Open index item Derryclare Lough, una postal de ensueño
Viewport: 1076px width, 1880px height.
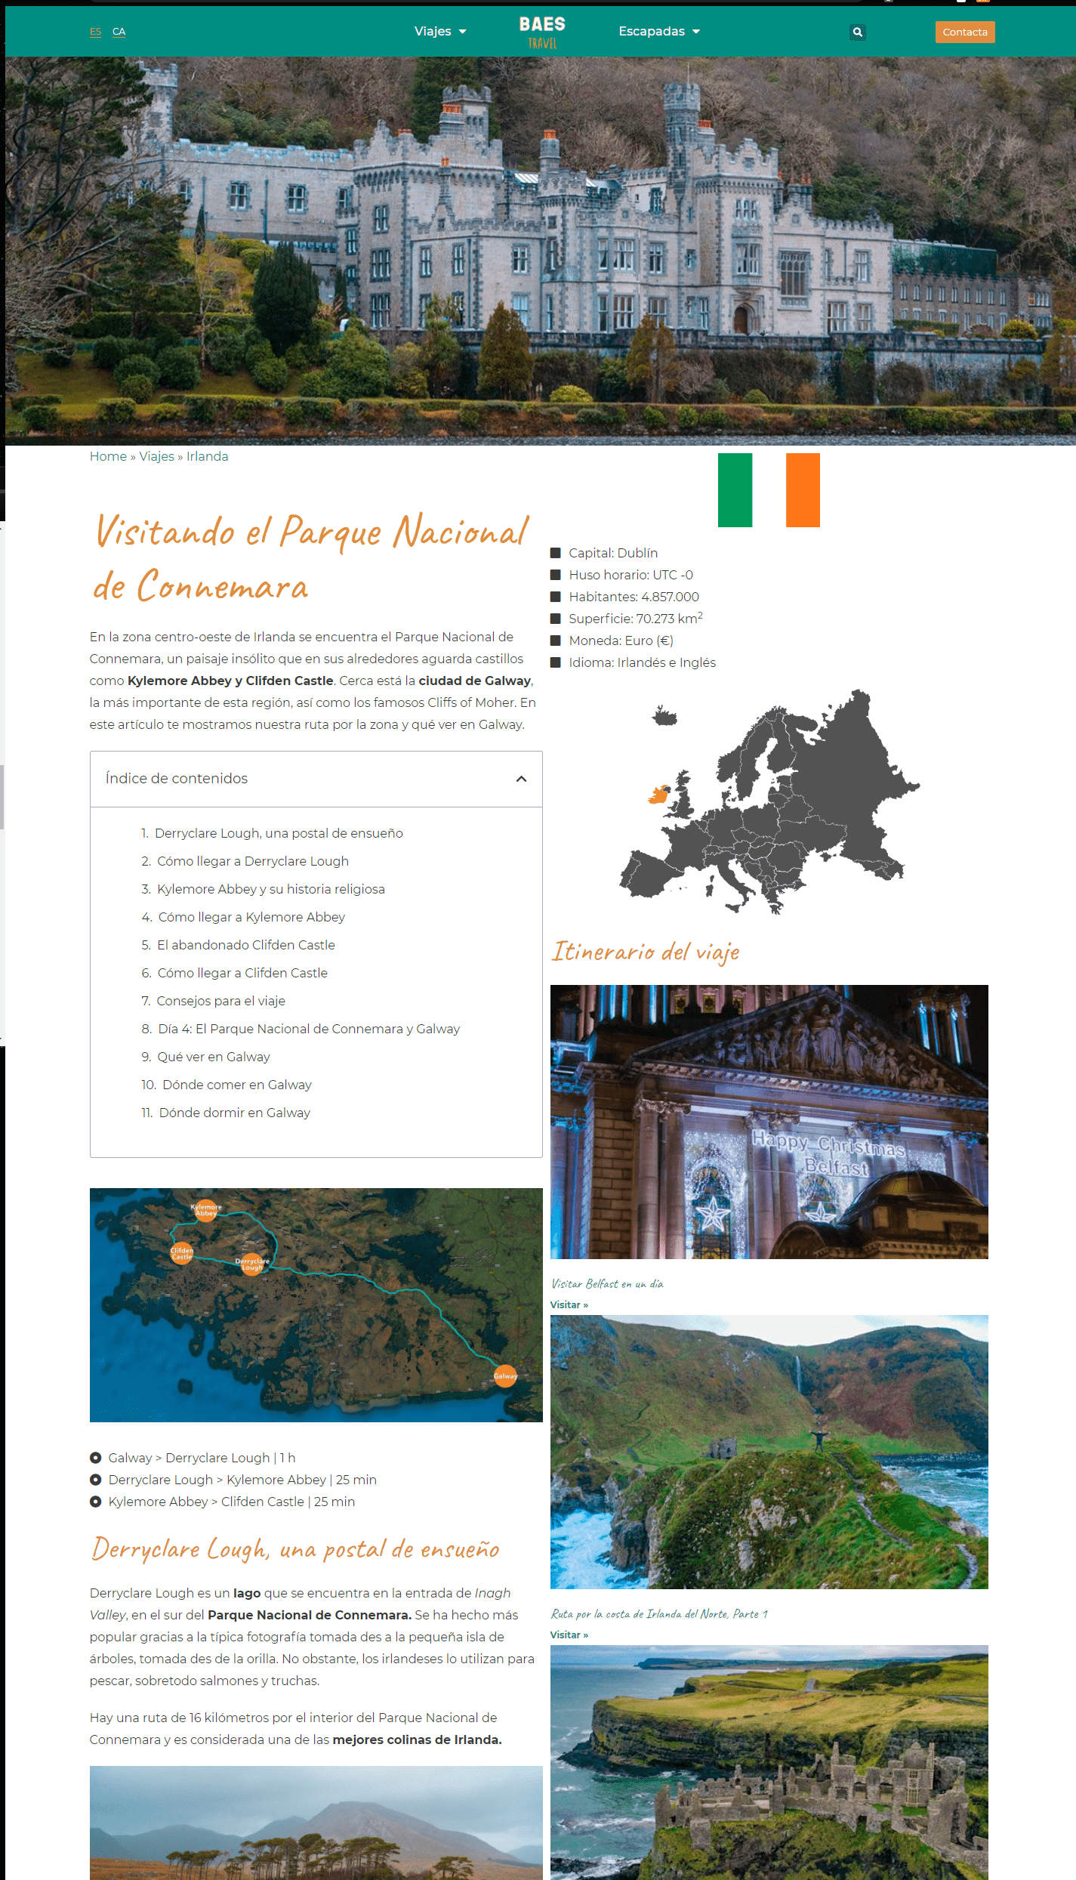tap(279, 833)
